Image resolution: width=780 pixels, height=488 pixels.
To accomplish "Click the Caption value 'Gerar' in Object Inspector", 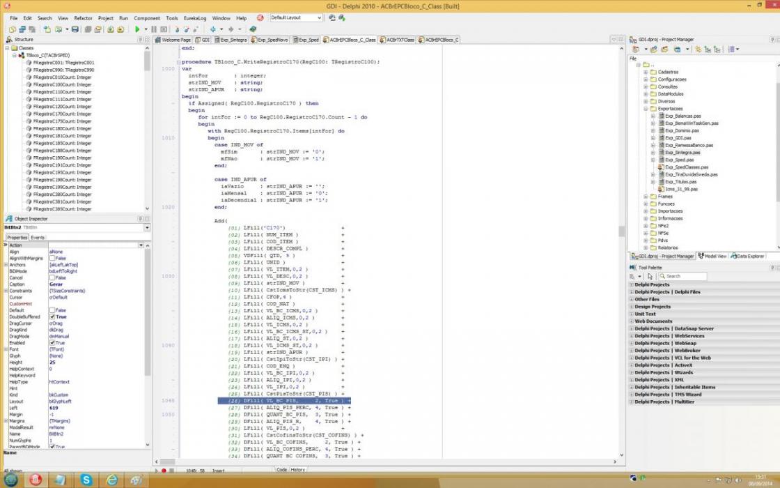I will 56,284.
